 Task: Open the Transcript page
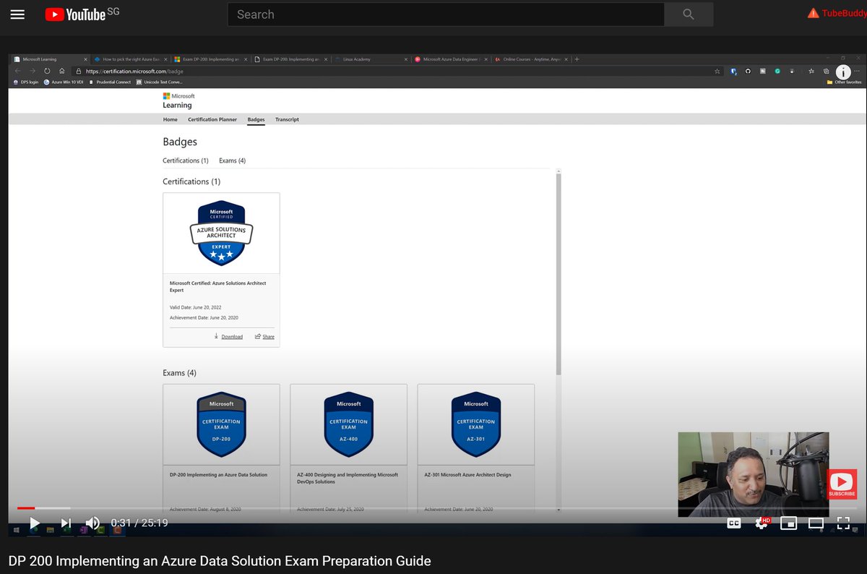click(x=287, y=119)
